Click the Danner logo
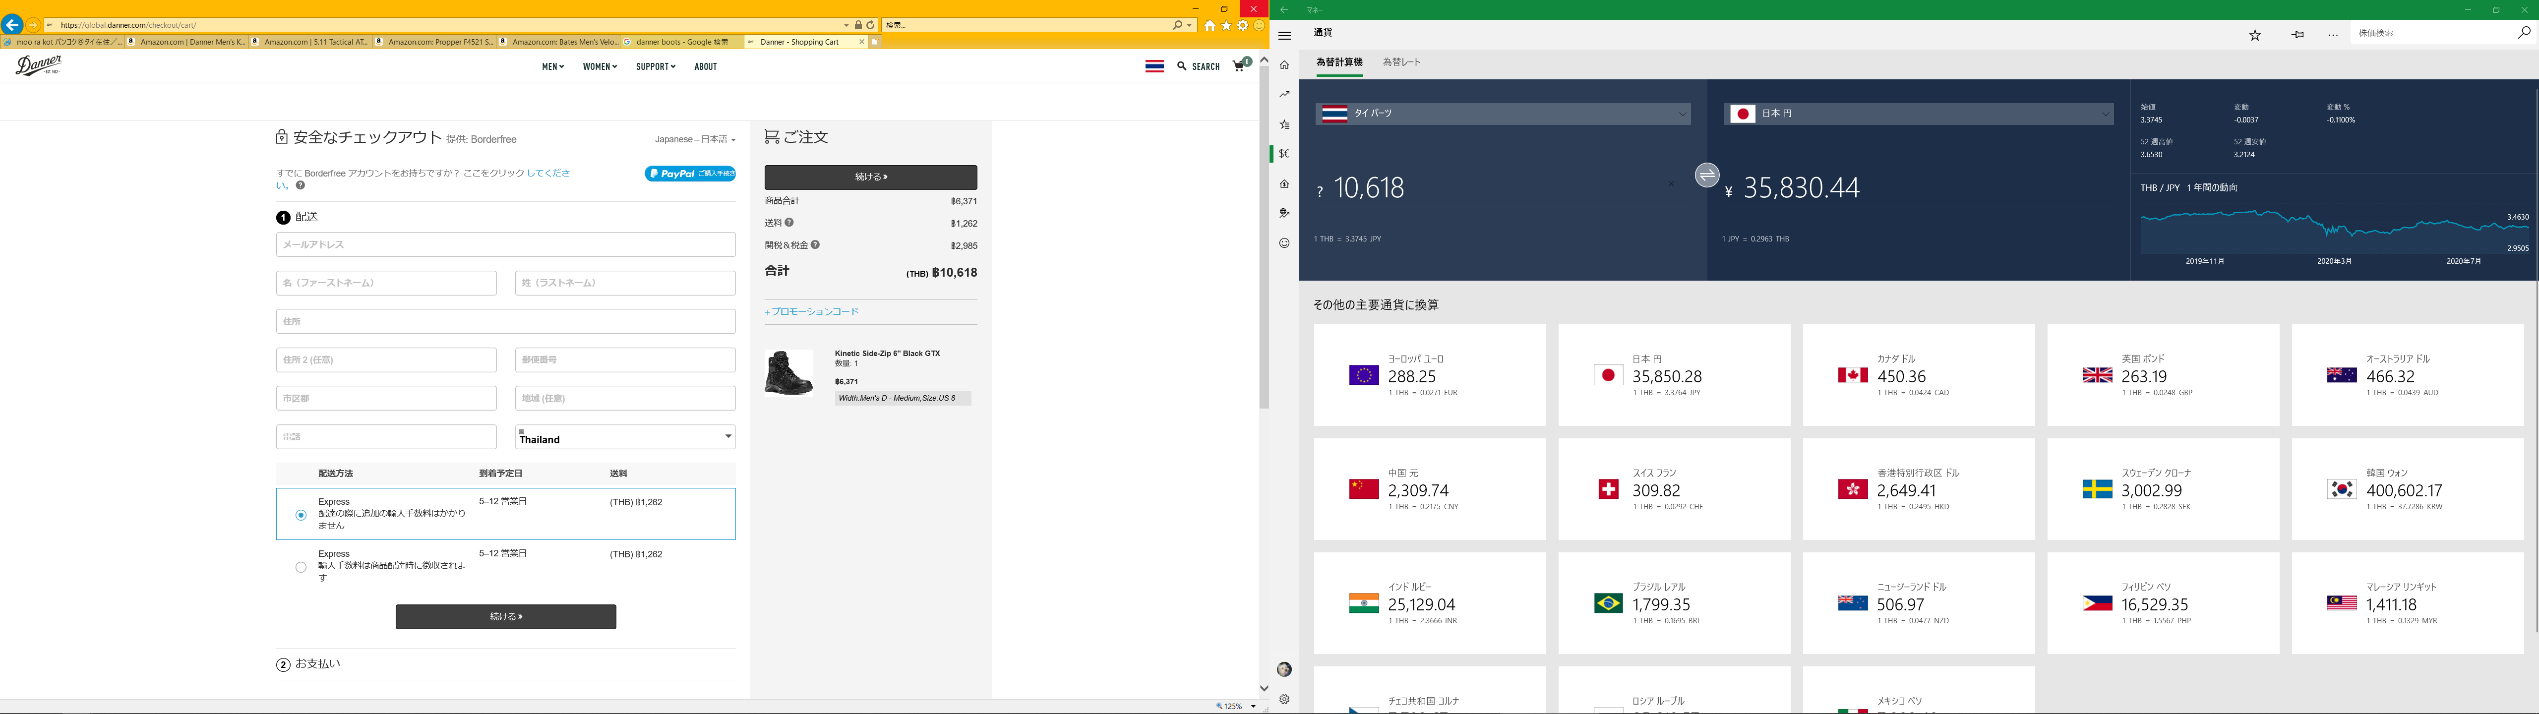Screen dimensions: 2539x714 click(39, 66)
